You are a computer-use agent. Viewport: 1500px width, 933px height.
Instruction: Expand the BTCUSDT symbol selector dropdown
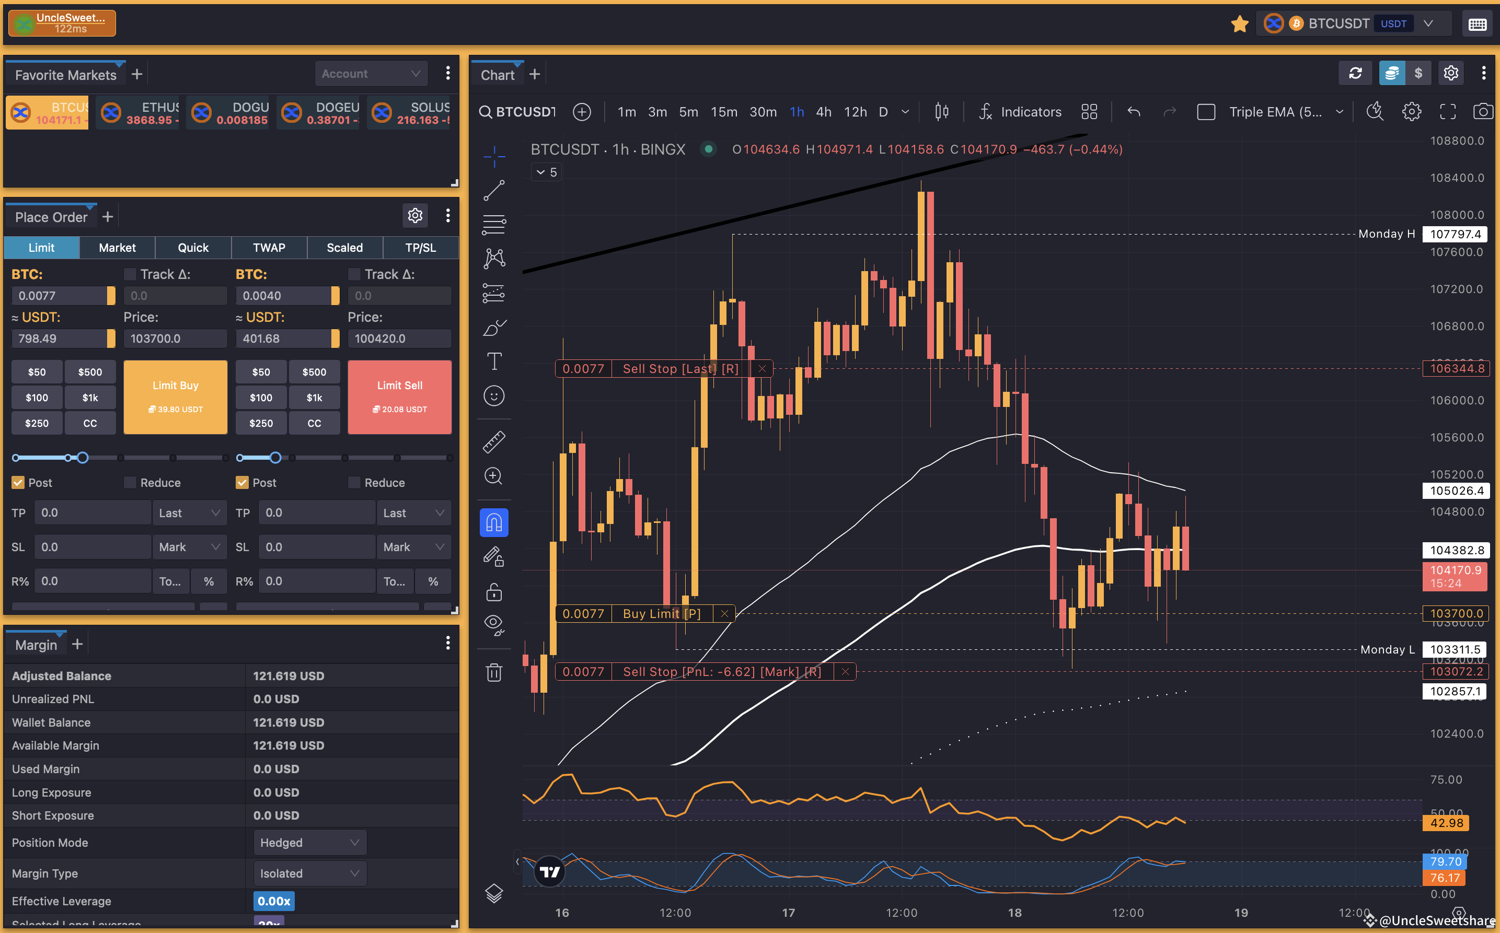tap(1428, 24)
